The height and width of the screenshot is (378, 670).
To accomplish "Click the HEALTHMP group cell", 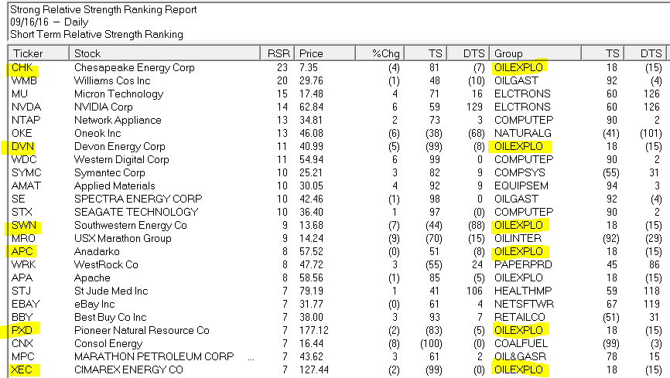I will (523, 291).
